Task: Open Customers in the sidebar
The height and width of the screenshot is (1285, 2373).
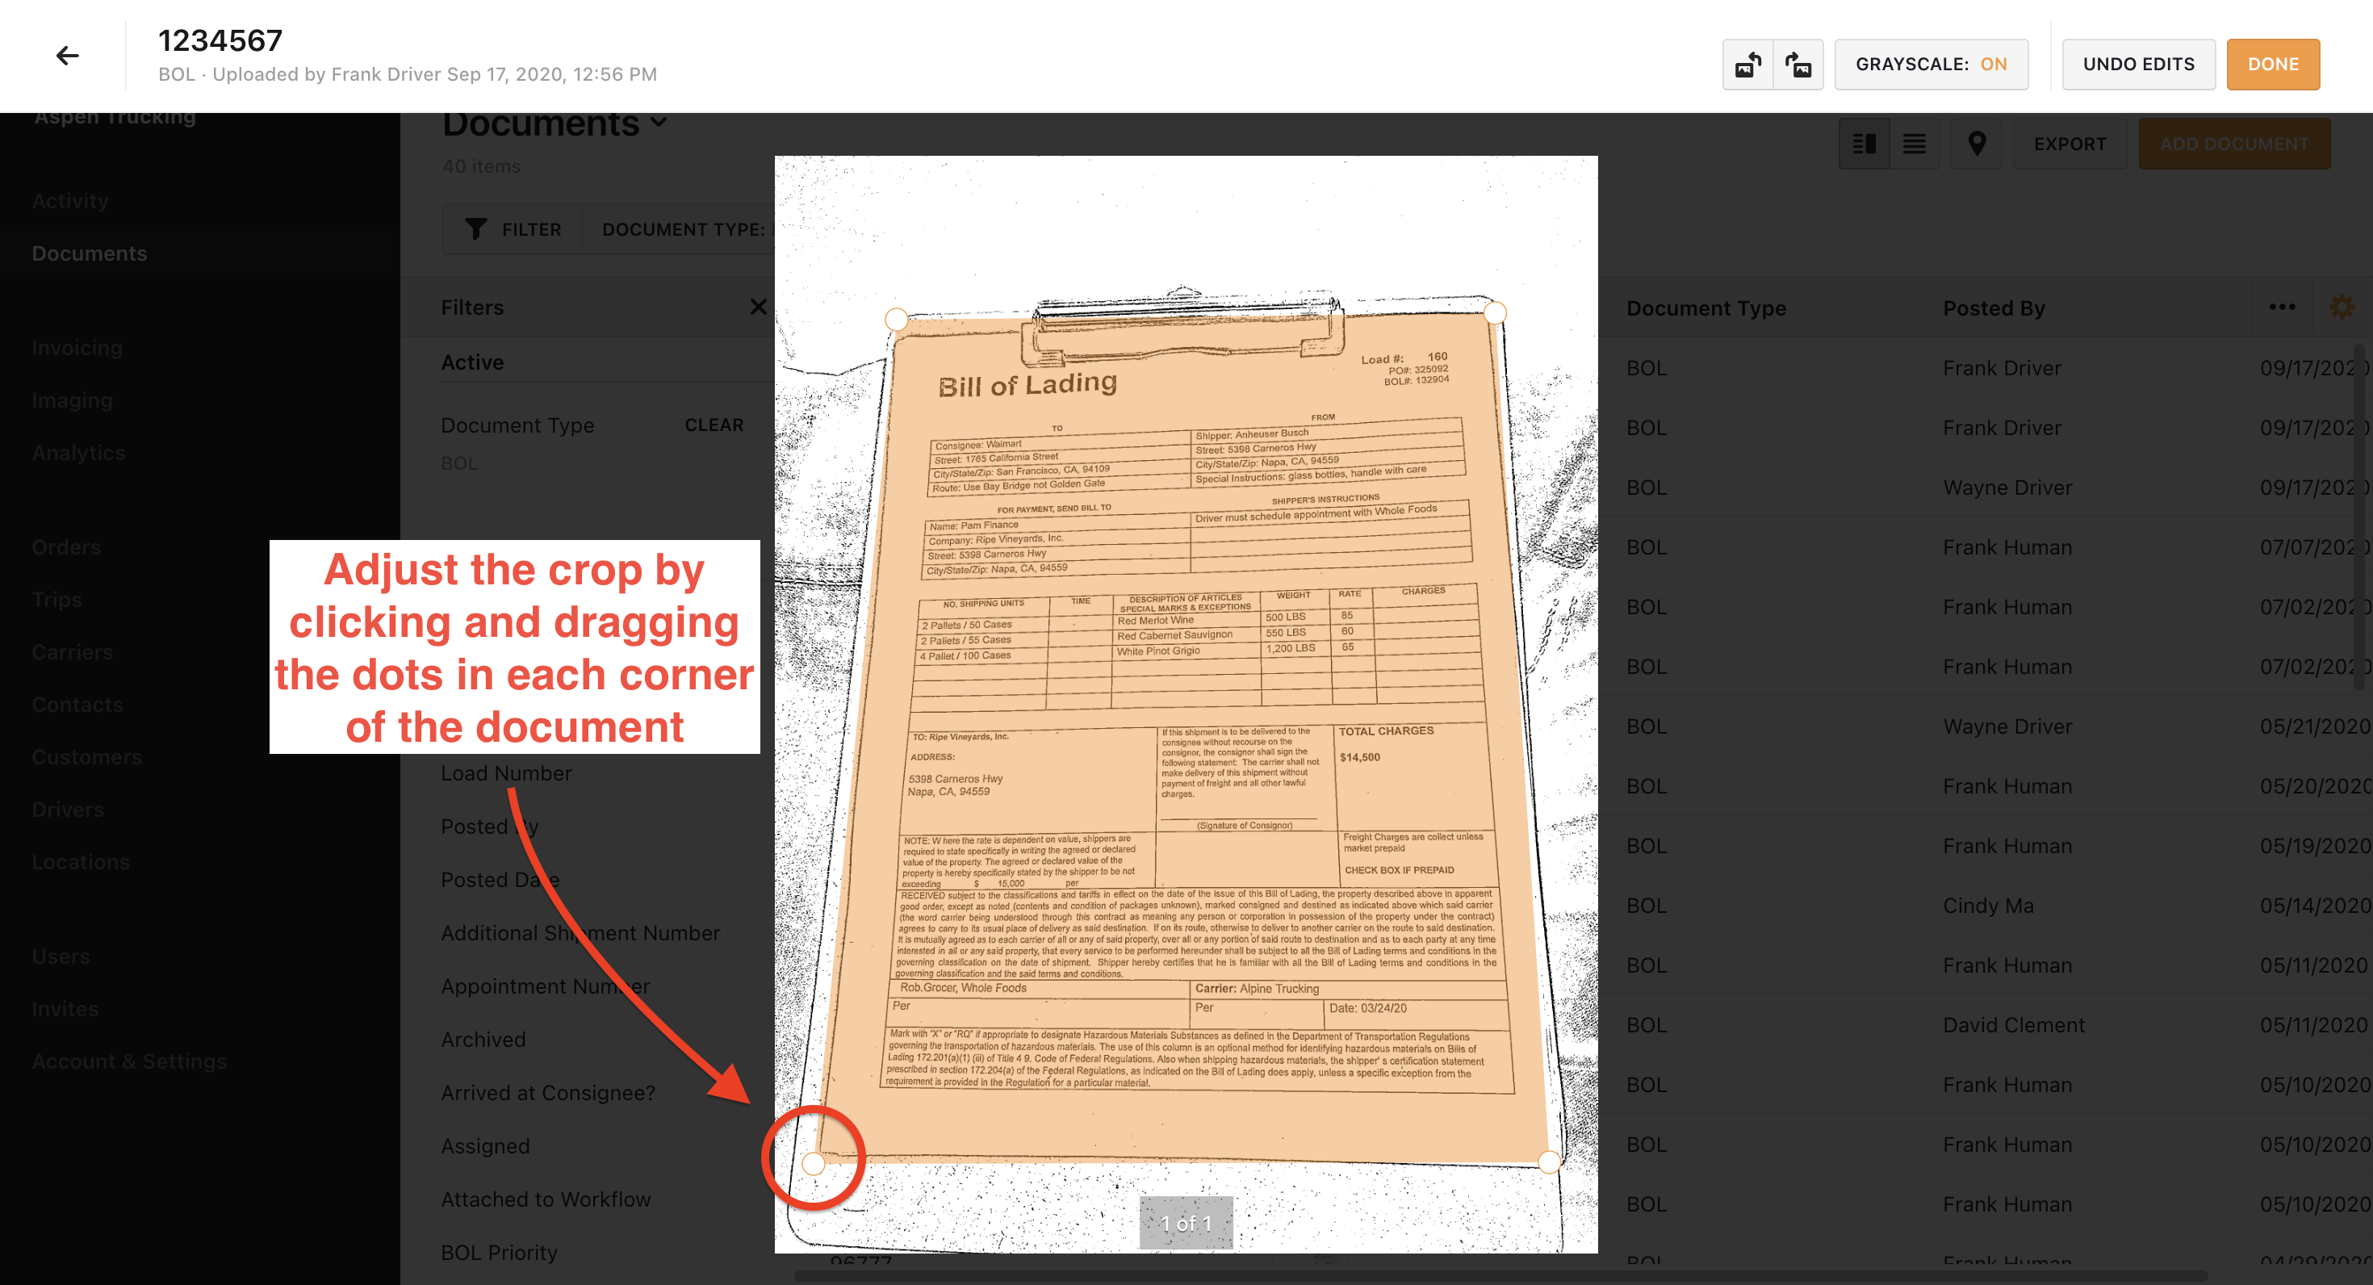Action: pos(86,757)
